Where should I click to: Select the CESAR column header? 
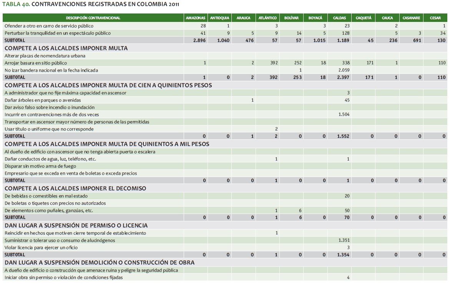point(435,18)
